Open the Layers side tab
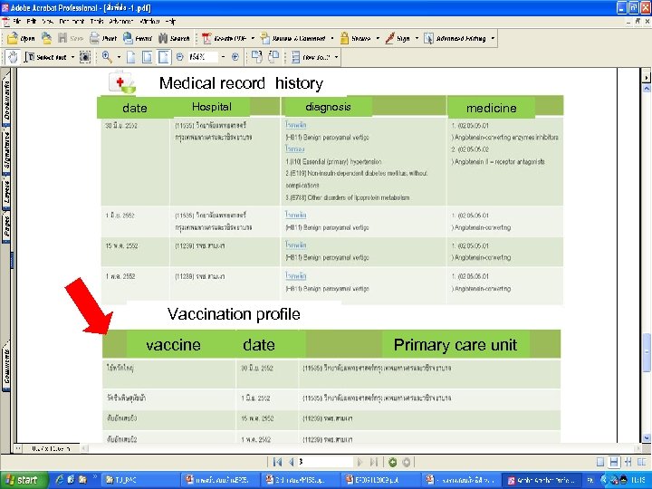Screen dimensions: 652x489 (6, 193)
